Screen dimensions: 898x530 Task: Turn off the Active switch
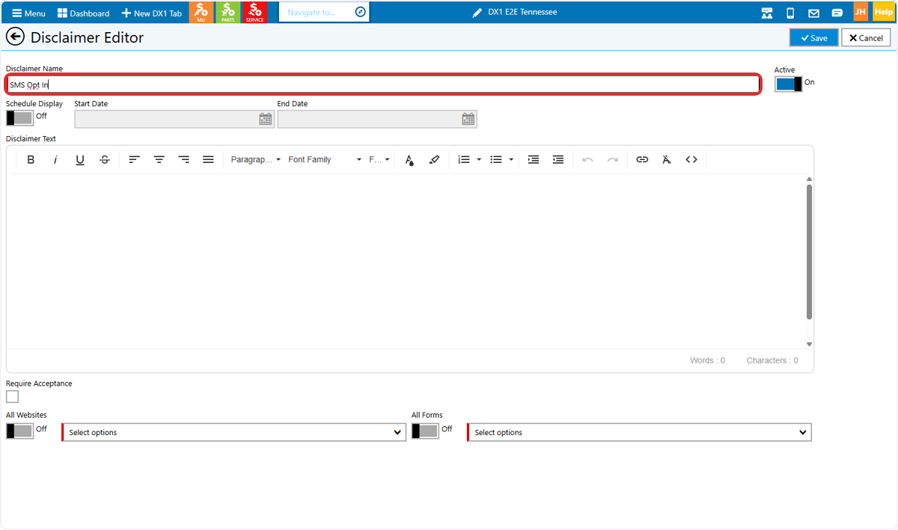(789, 84)
